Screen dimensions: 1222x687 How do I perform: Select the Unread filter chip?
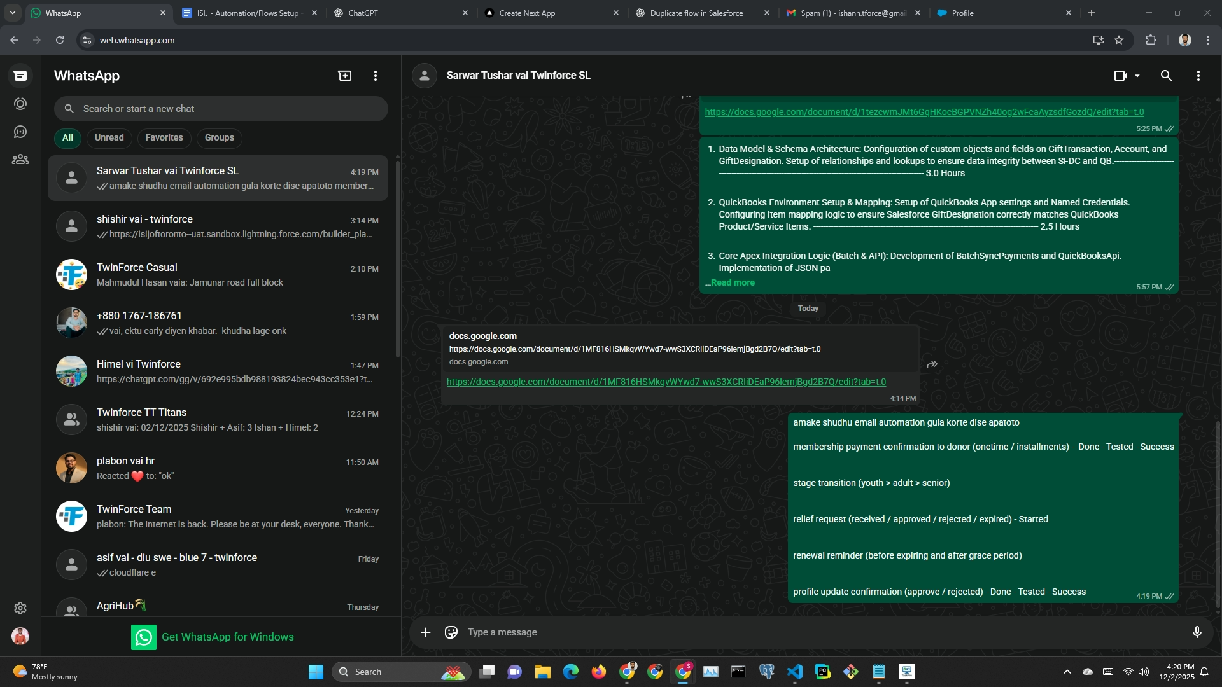[x=109, y=138]
